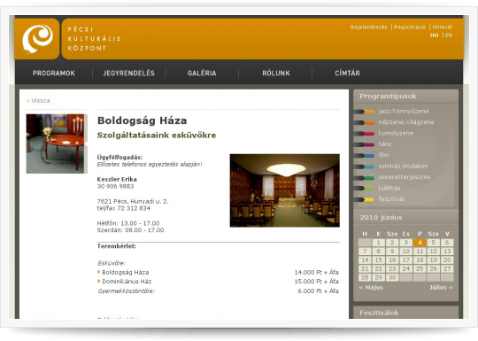Click the name Keszler Erika

pos(117,179)
